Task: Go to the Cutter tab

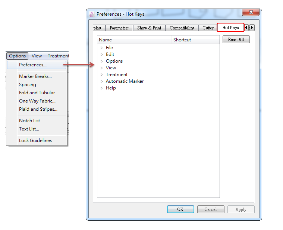Action: point(208,28)
